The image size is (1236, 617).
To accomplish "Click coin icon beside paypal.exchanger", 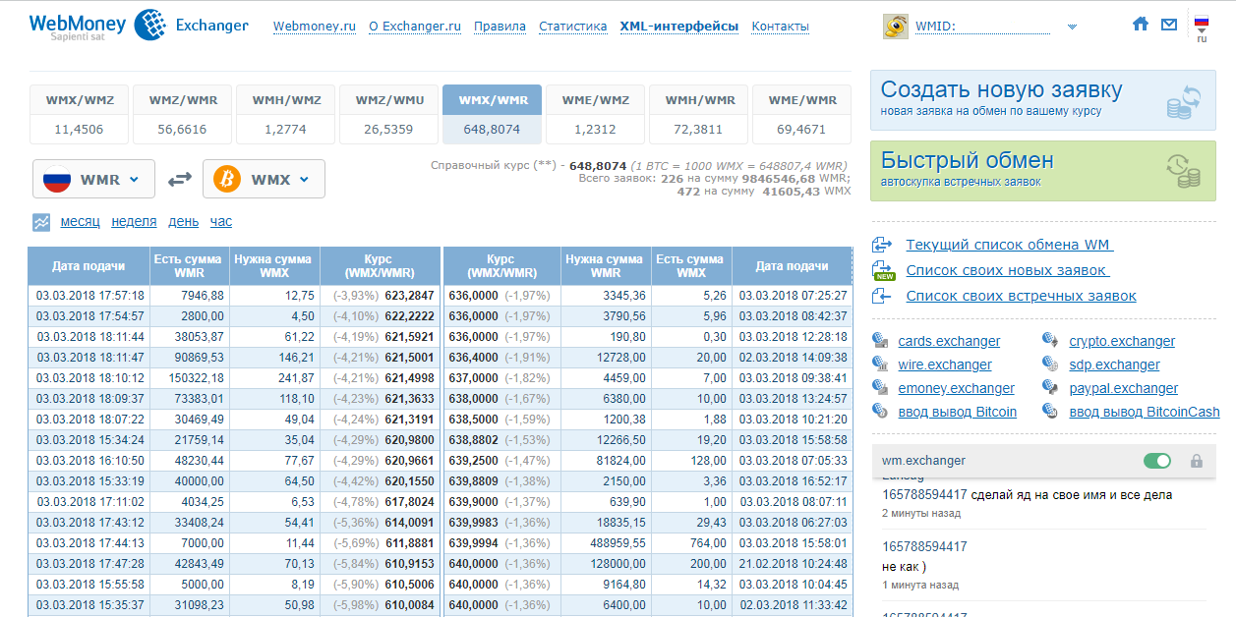I will tap(1051, 388).
